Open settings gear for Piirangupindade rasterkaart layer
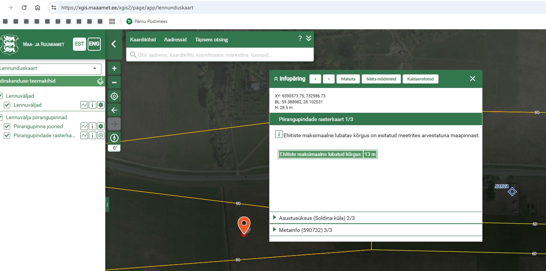 (100, 135)
